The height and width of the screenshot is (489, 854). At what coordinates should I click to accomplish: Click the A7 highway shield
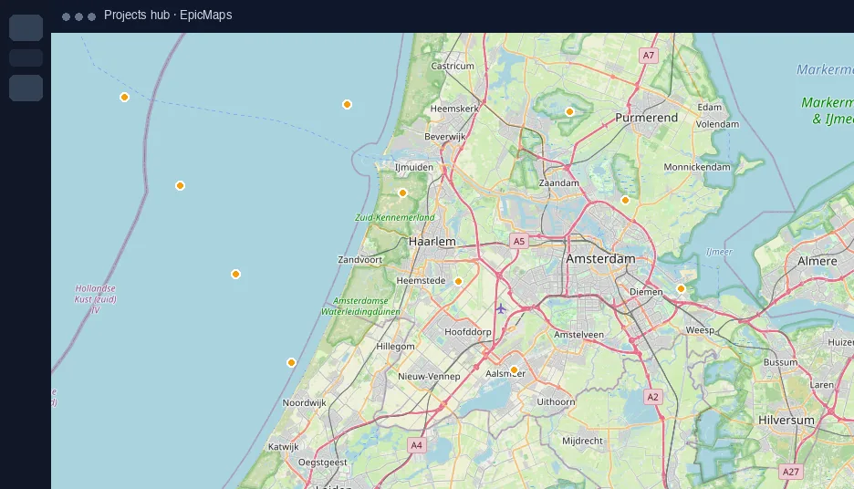coord(648,56)
